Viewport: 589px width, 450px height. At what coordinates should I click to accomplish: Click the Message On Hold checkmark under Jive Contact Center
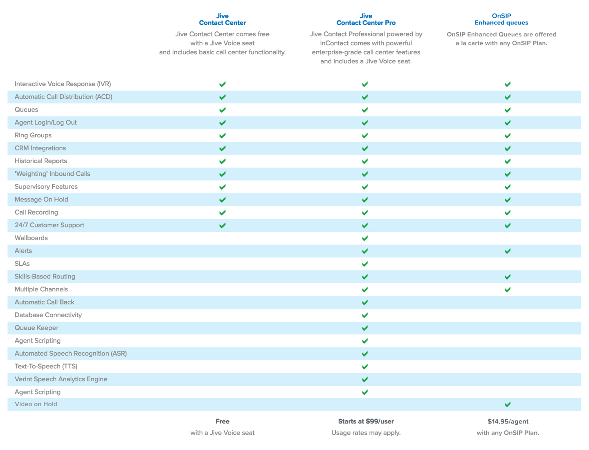[223, 200]
